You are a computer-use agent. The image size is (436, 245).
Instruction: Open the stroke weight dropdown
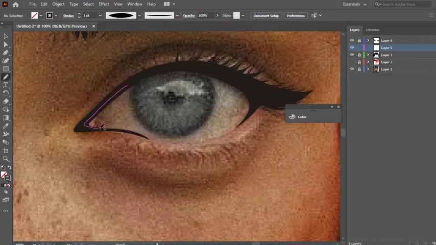100,16
